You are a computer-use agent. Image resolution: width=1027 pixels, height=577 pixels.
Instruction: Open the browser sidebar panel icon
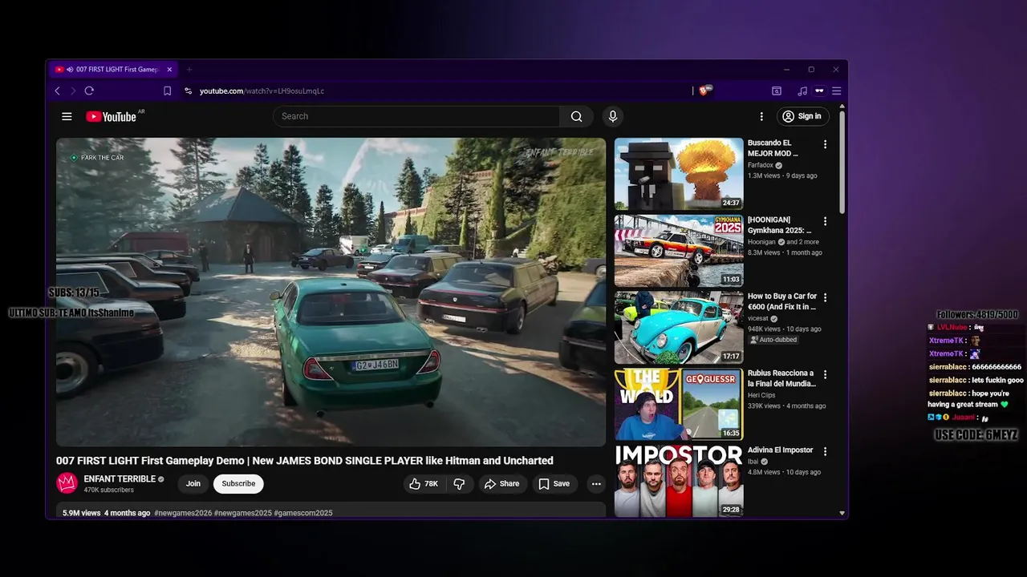point(777,91)
